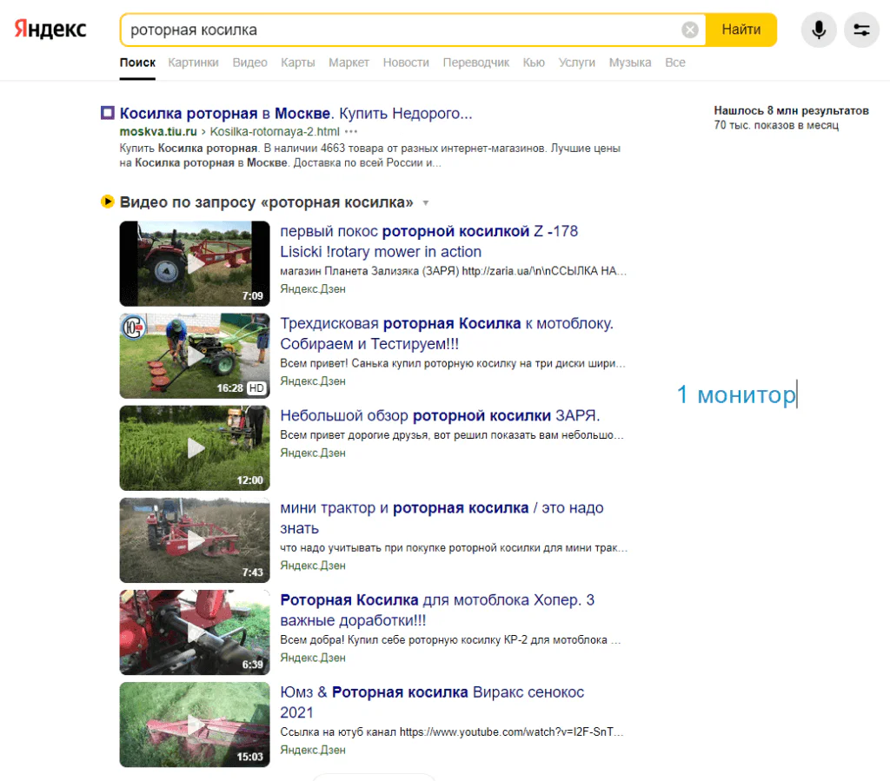The image size is (890, 781).
Task: Open search settings sliders icon
Action: pos(861,30)
